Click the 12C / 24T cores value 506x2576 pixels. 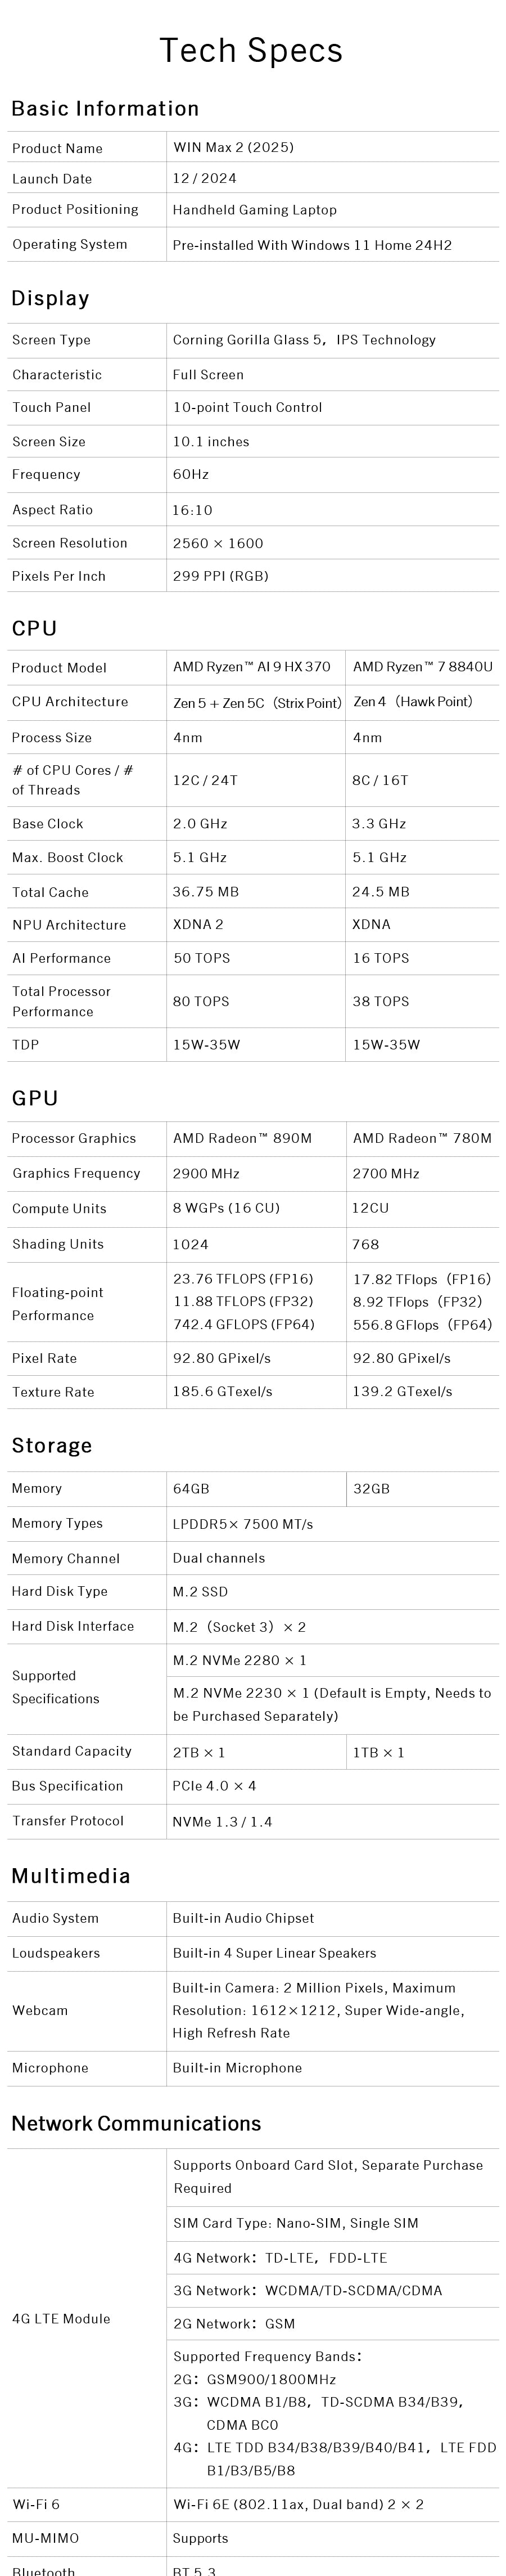(x=205, y=780)
